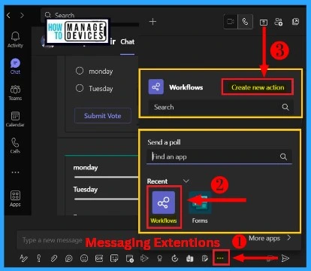311x271 pixels.
Task: Set delivery options with exclamation icon
Action: point(39,258)
